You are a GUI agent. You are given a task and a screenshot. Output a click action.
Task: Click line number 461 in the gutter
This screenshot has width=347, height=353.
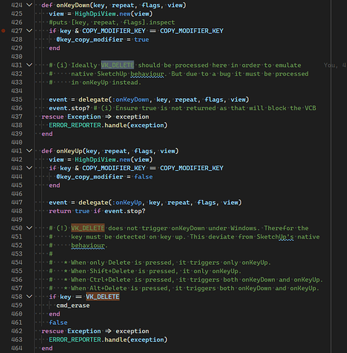pyautogui.click(x=17, y=323)
